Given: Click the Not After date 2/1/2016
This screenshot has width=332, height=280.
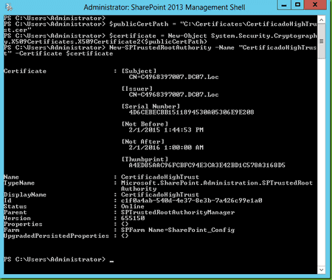Looking at the screenshot, I should [166, 148].
